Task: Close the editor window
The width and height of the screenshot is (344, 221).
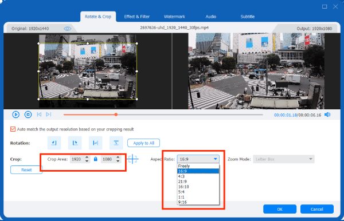Action: tap(335, 6)
